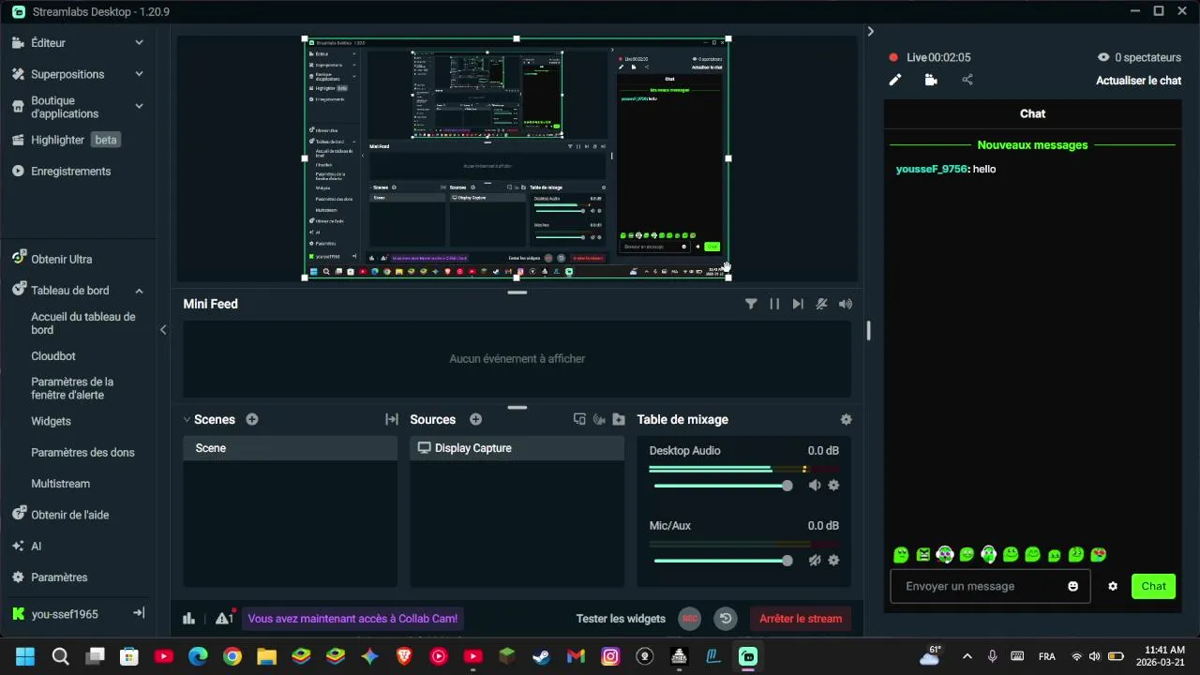Unmute the Mic/Aux source
This screenshot has height=675, width=1200.
[x=815, y=561]
